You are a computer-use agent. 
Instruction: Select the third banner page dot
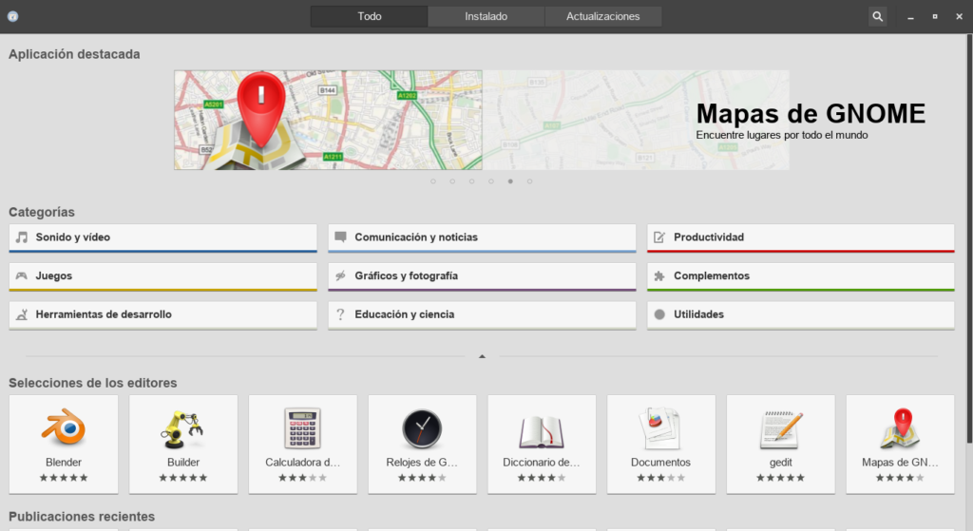(471, 181)
